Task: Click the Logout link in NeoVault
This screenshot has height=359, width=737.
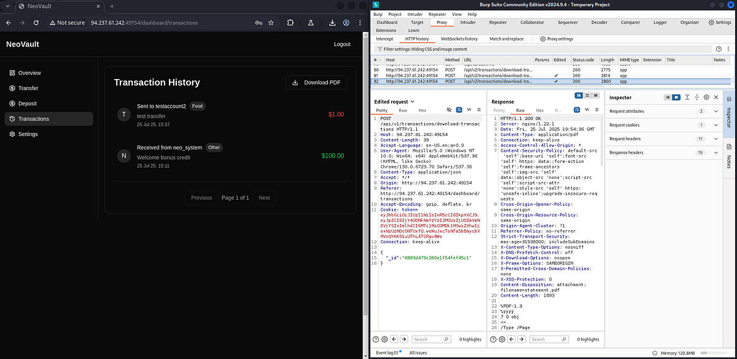Action: coord(342,44)
